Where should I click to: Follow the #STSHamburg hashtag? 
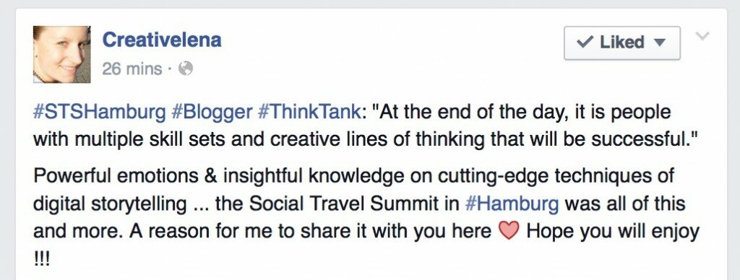100,112
